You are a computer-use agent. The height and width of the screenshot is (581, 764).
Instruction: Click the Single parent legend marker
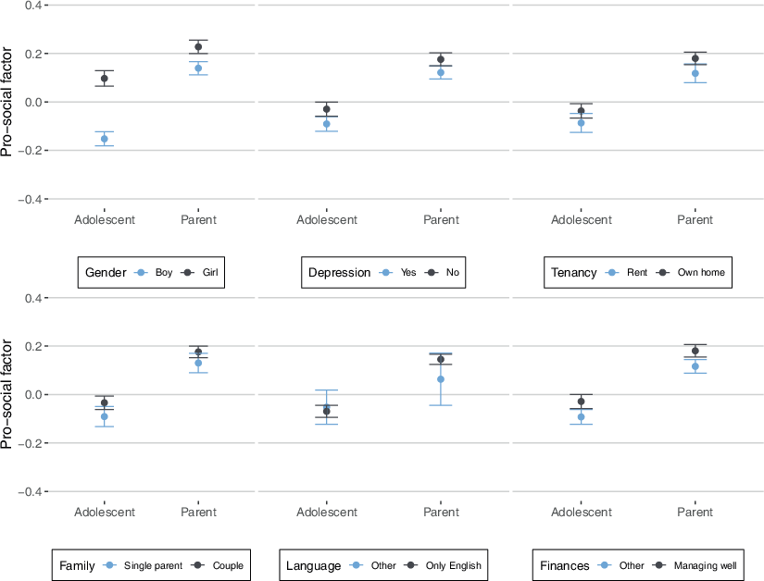(x=111, y=565)
